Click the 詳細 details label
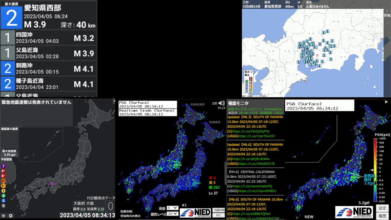391x220 pixels. (387, 15)
